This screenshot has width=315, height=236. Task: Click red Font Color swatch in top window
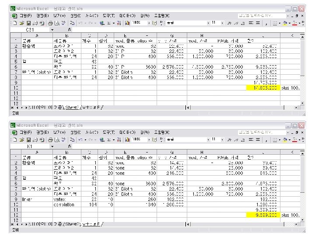tap(295, 23)
